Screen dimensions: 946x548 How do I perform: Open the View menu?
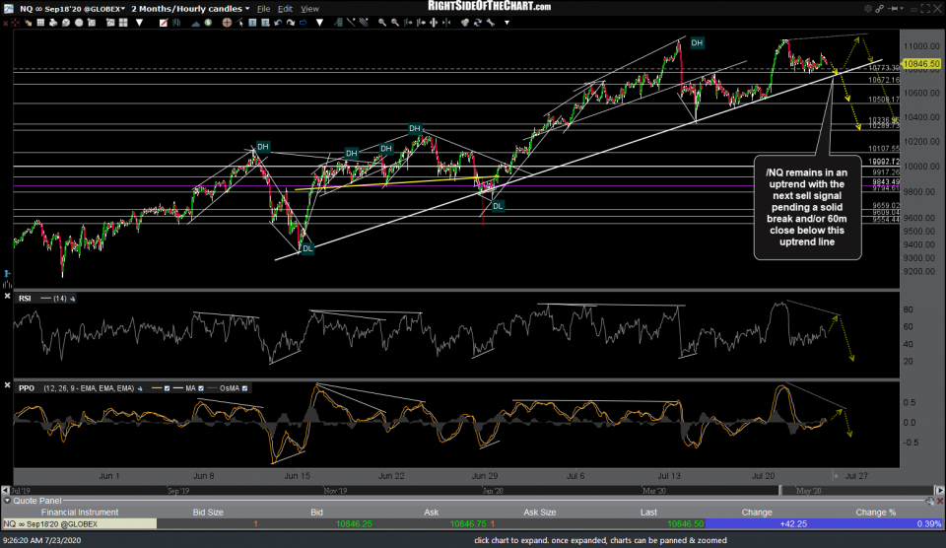coord(309,9)
